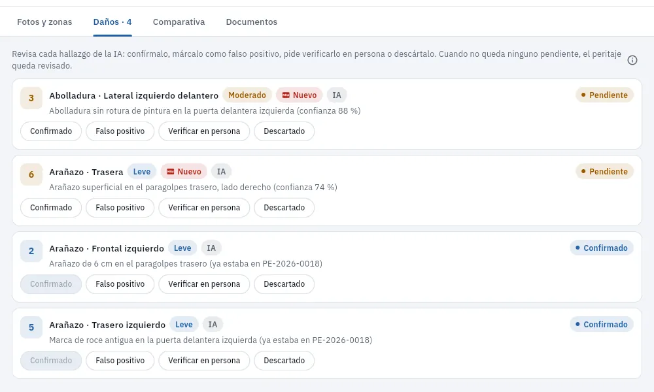Open the Comparativa tab
Image resolution: width=654 pixels, height=392 pixels.
click(x=179, y=22)
